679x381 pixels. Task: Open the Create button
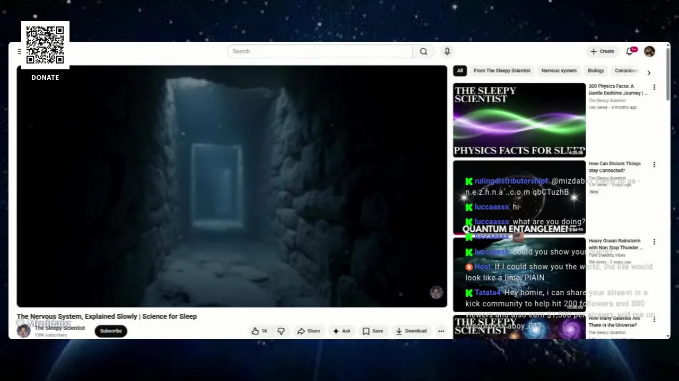pyautogui.click(x=602, y=51)
